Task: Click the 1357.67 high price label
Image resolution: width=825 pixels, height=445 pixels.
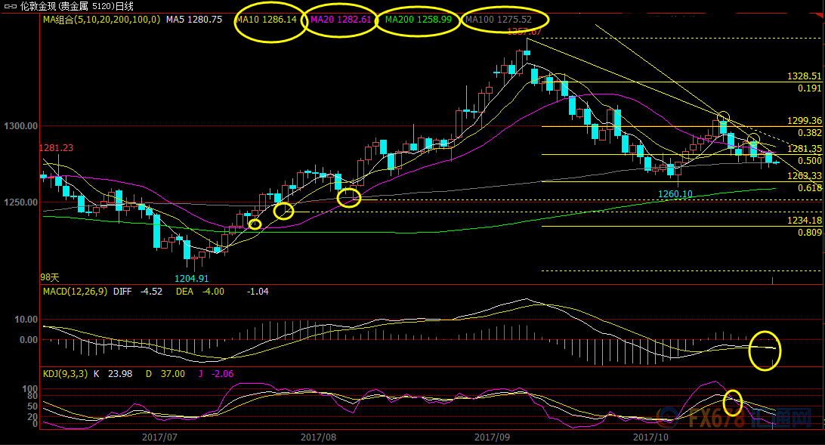Action: coord(524,32)
